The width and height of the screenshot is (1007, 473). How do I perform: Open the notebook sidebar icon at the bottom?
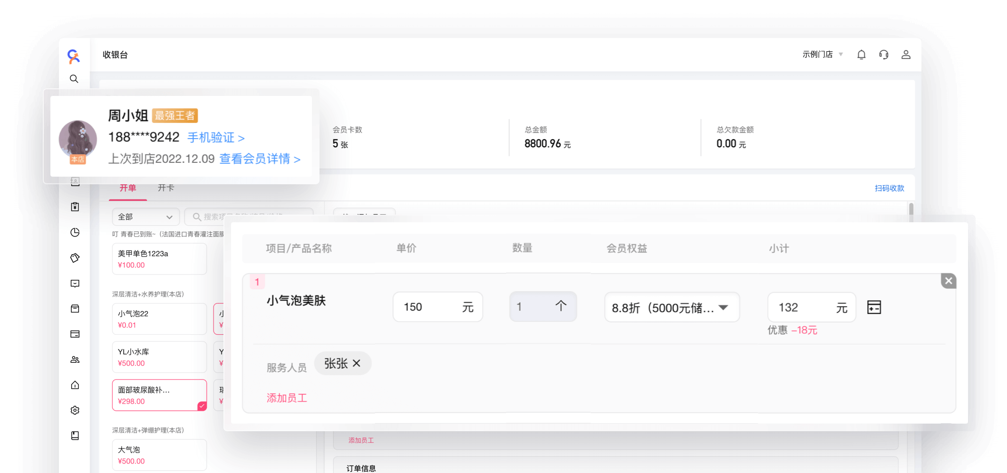click(x=75, y=435)
